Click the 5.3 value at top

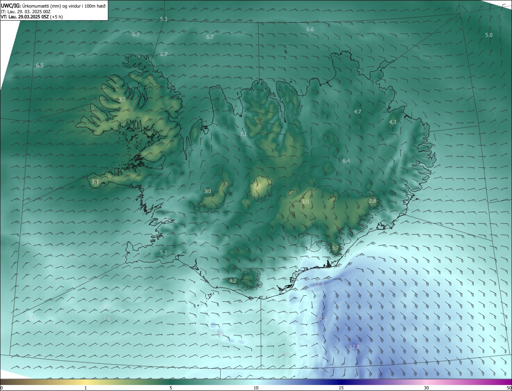164,19
